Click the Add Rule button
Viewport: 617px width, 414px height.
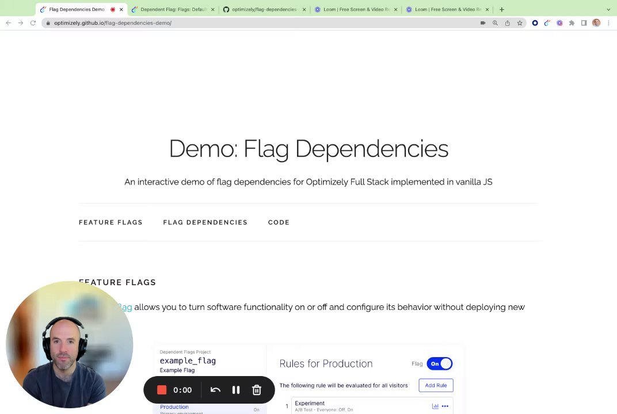coord(436,385)
